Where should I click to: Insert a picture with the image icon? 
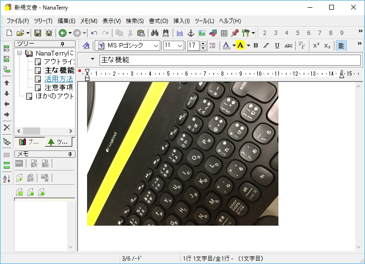[202, 33]
